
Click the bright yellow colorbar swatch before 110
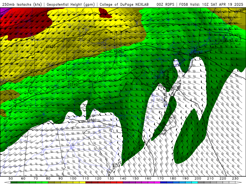pos(82,182)
